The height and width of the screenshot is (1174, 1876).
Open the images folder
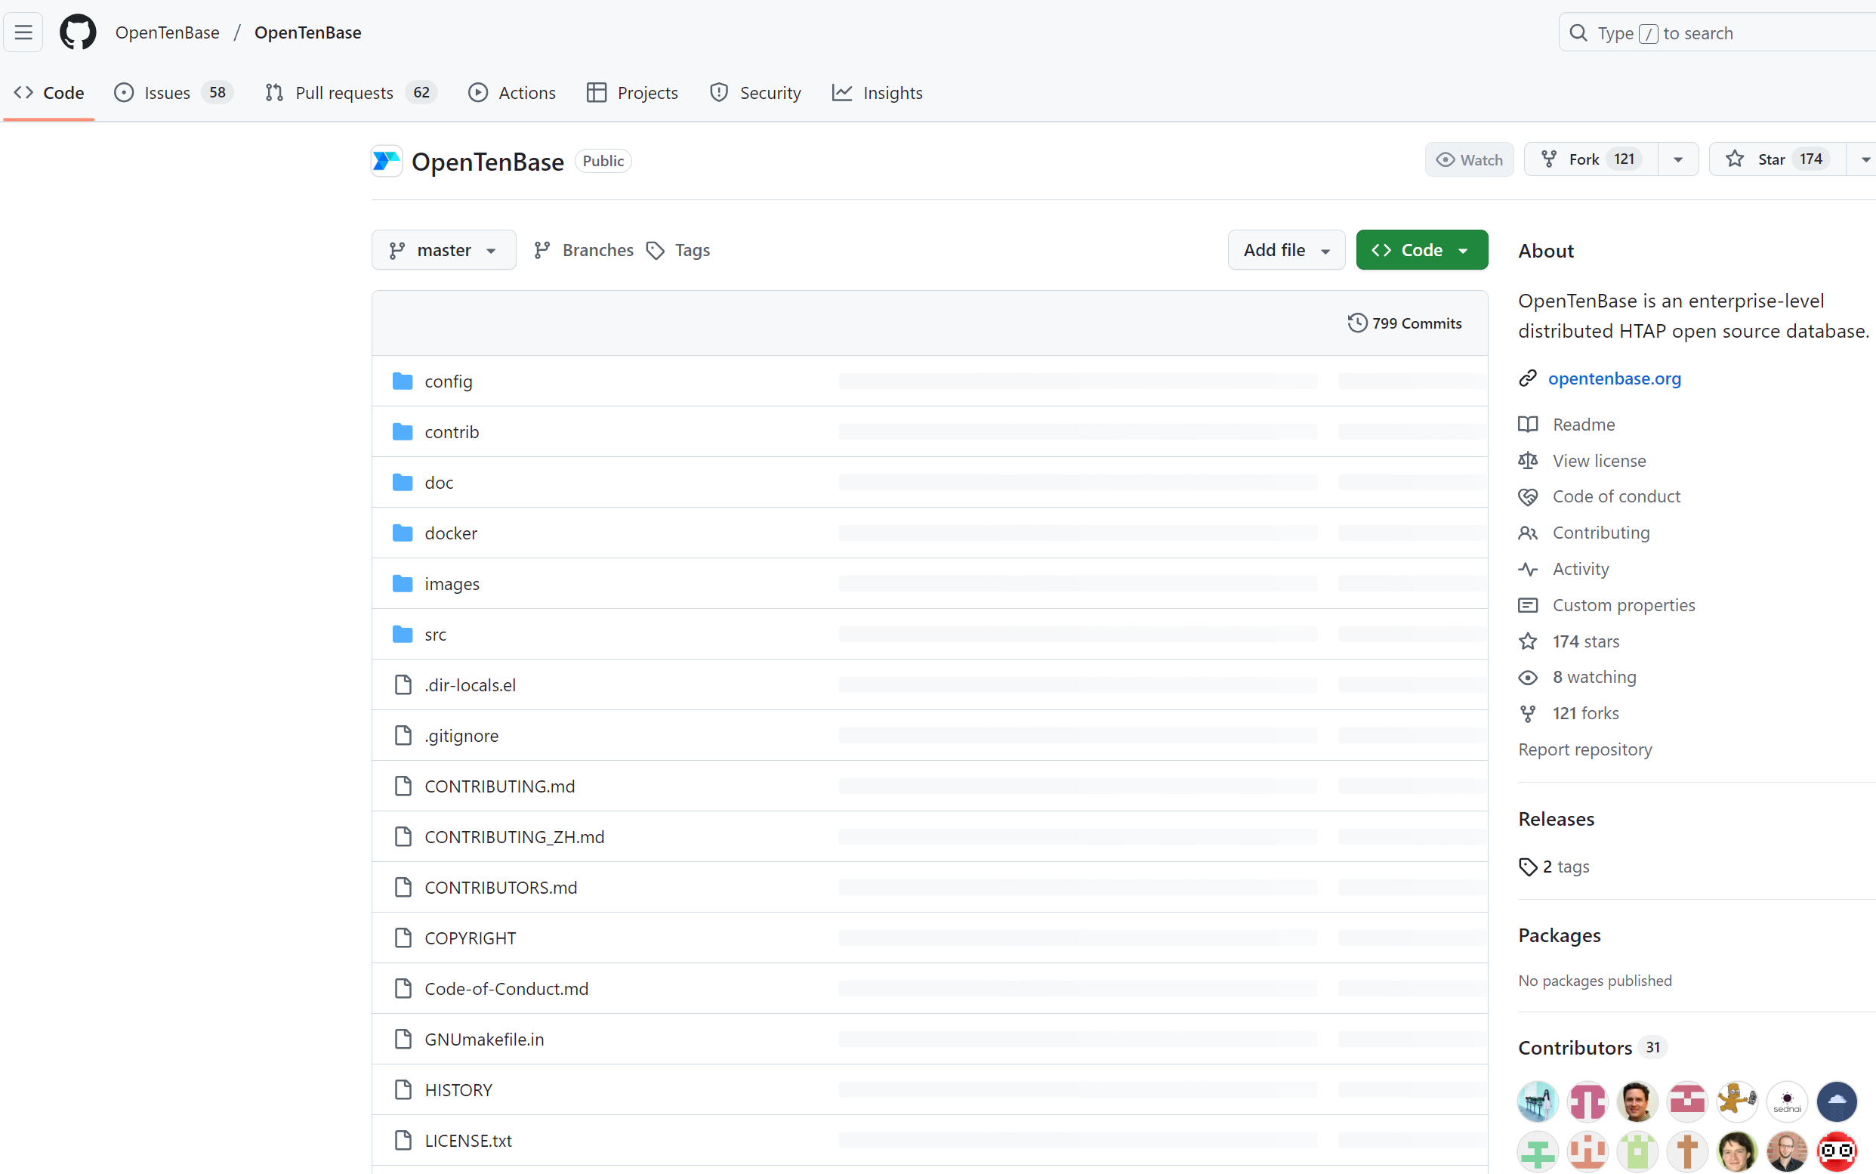click(452, 584)
